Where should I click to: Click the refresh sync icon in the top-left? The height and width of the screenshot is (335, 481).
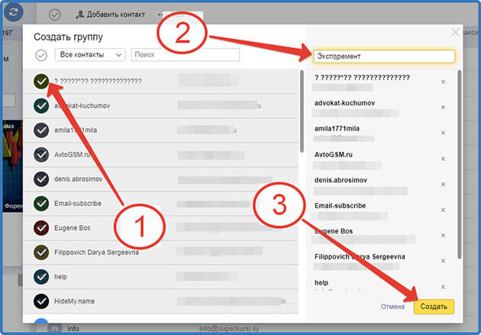pyautogui.click(x=14, y=12)
